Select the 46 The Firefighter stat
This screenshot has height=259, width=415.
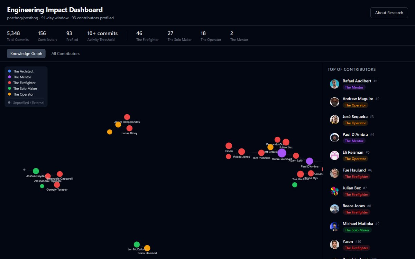(x=147, y=36)
